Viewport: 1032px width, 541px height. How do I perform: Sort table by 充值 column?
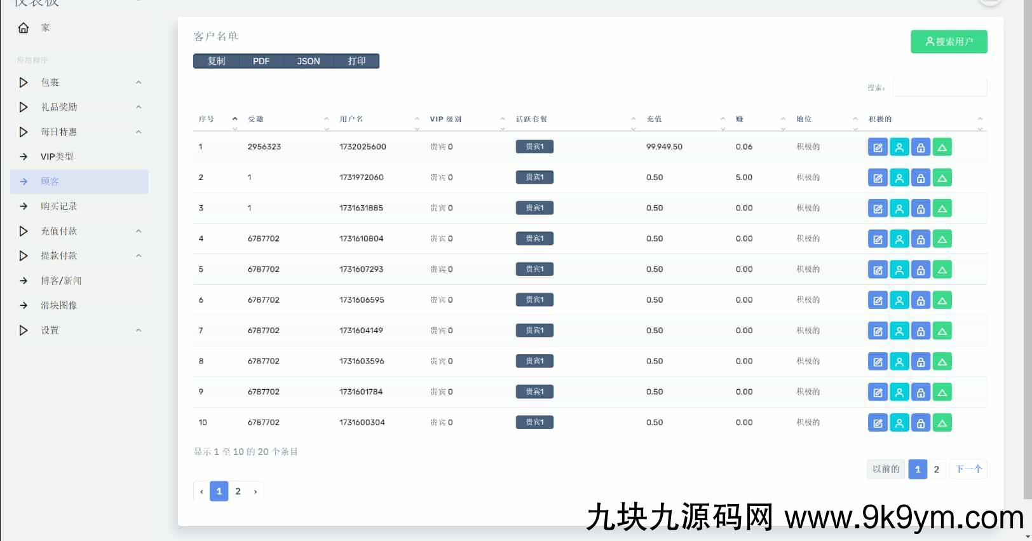654,120
